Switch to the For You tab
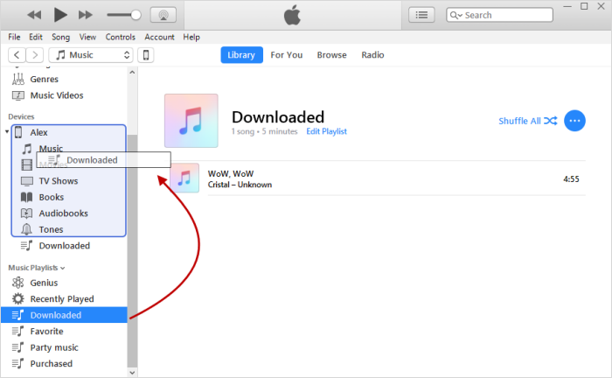Viewport: 612px width, 378px height. coord(287,55)
